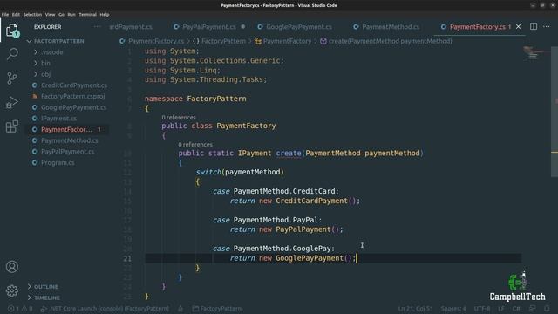Change LF end of line sequence

pyautogui.click(x=501, y=309)
